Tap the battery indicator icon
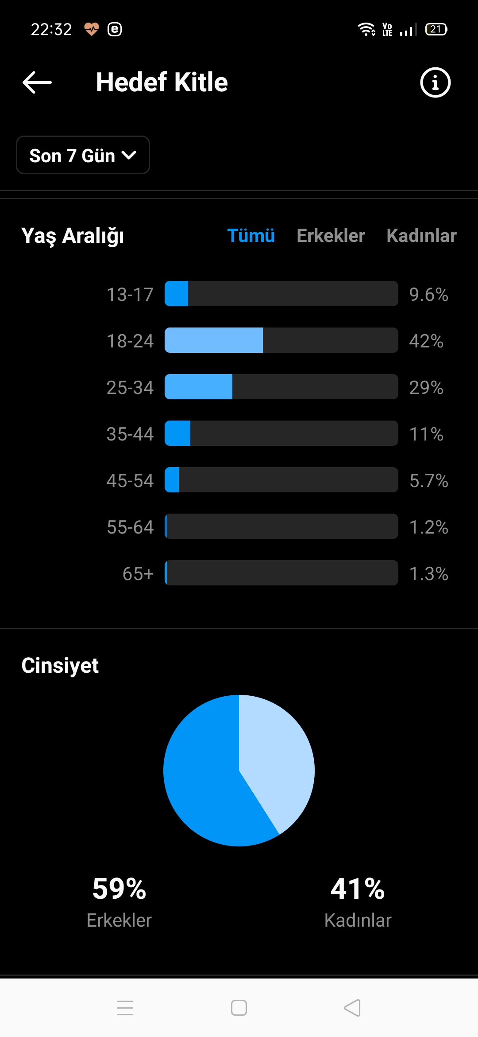Viewport: 478px width, 1037px height. [436, 29]
